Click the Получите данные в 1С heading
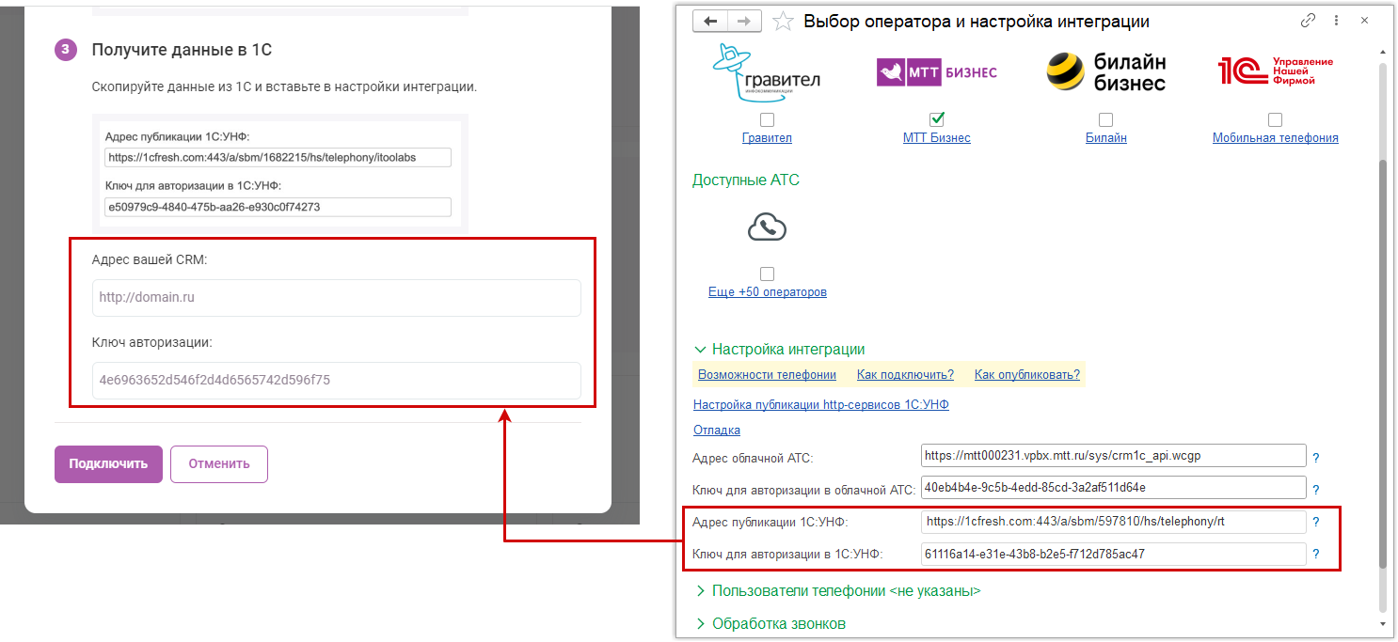The width and height of the screenshot is (1398, 642). pyautogui.click(x=182, y=51)
